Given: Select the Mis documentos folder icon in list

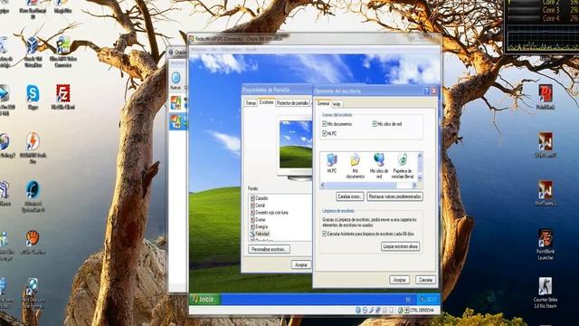Looking at the screenshot, I should tap(355, 166).
